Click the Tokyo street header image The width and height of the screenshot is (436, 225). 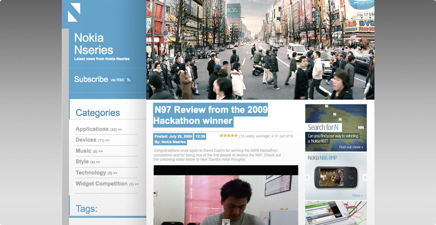point(260,49)
